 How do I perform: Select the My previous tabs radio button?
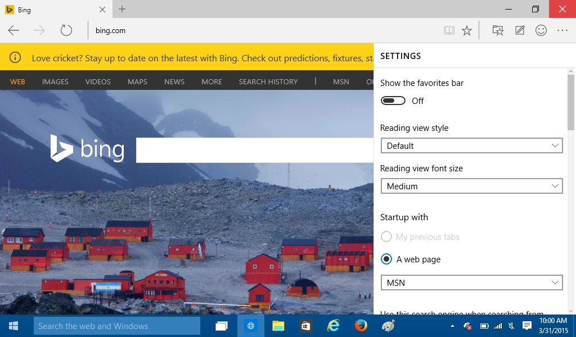pyautogui.click(x=386, y=236)
